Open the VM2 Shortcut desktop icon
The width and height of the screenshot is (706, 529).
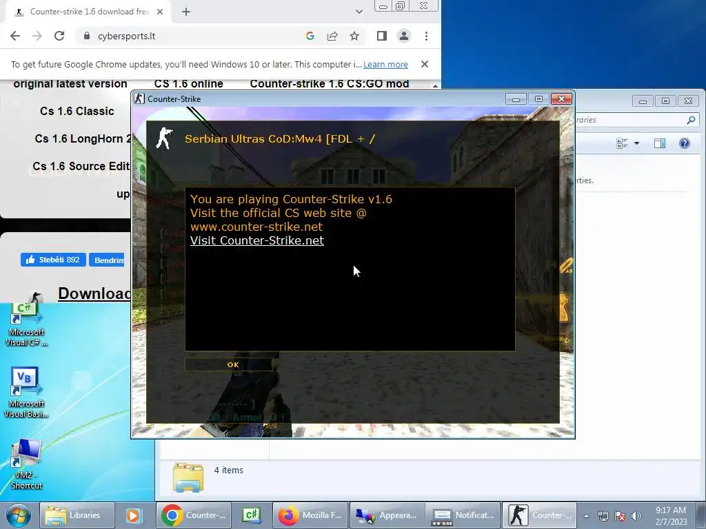(x=26, y=464)
